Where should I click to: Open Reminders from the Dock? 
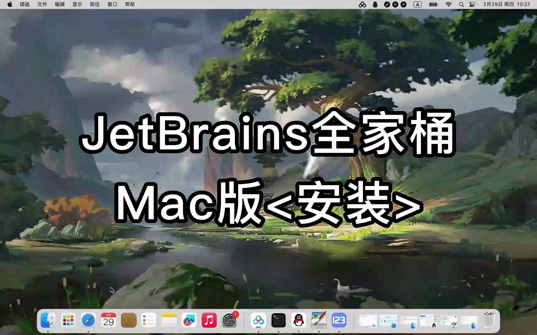tap(149, 320)
